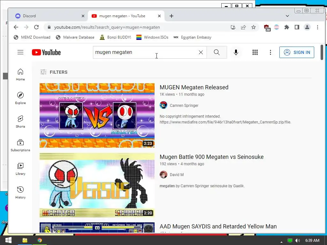This screenshot has height=245, width=327.
Task: Go to Home in sidebar
Action: 20,75
